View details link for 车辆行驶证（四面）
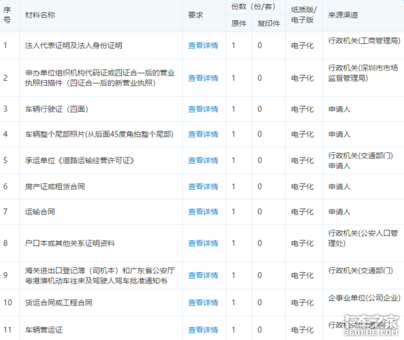 [x=203, y=109]
